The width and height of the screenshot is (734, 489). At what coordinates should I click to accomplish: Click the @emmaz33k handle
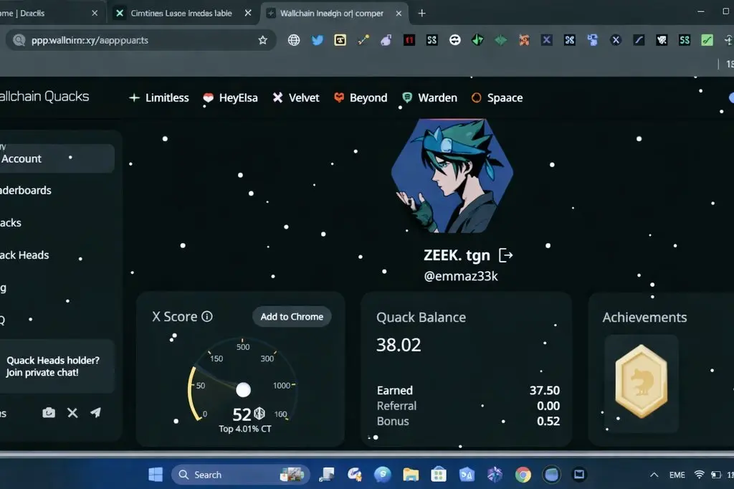point(461,276)
